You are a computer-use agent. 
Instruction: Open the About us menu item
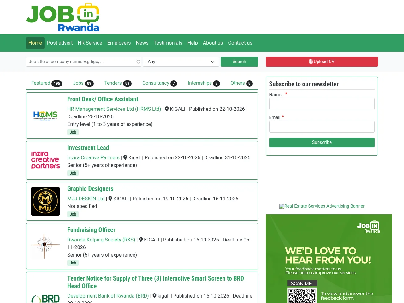point(213,43)
